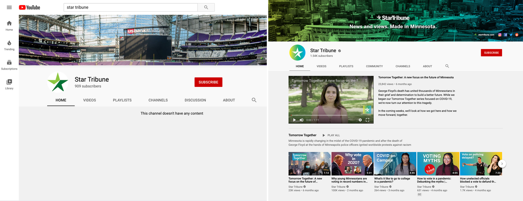The width and height of the screenshot is (523, 201).
Task: Open Trending in left sidebar
Action: click(9, 45)
